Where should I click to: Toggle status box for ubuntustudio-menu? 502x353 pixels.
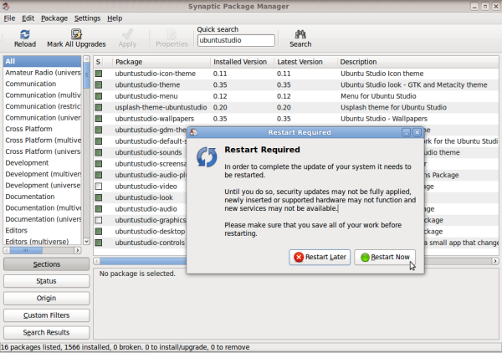pyautogui.click(x=99, y=96)
